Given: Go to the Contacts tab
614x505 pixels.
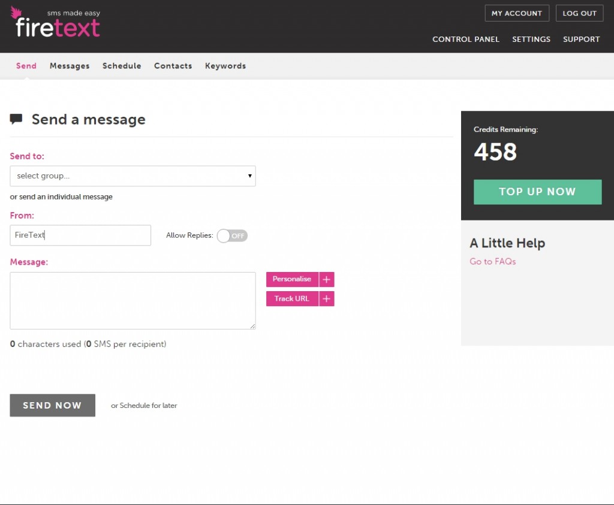Looking at the screenshot, I should 173,66.
